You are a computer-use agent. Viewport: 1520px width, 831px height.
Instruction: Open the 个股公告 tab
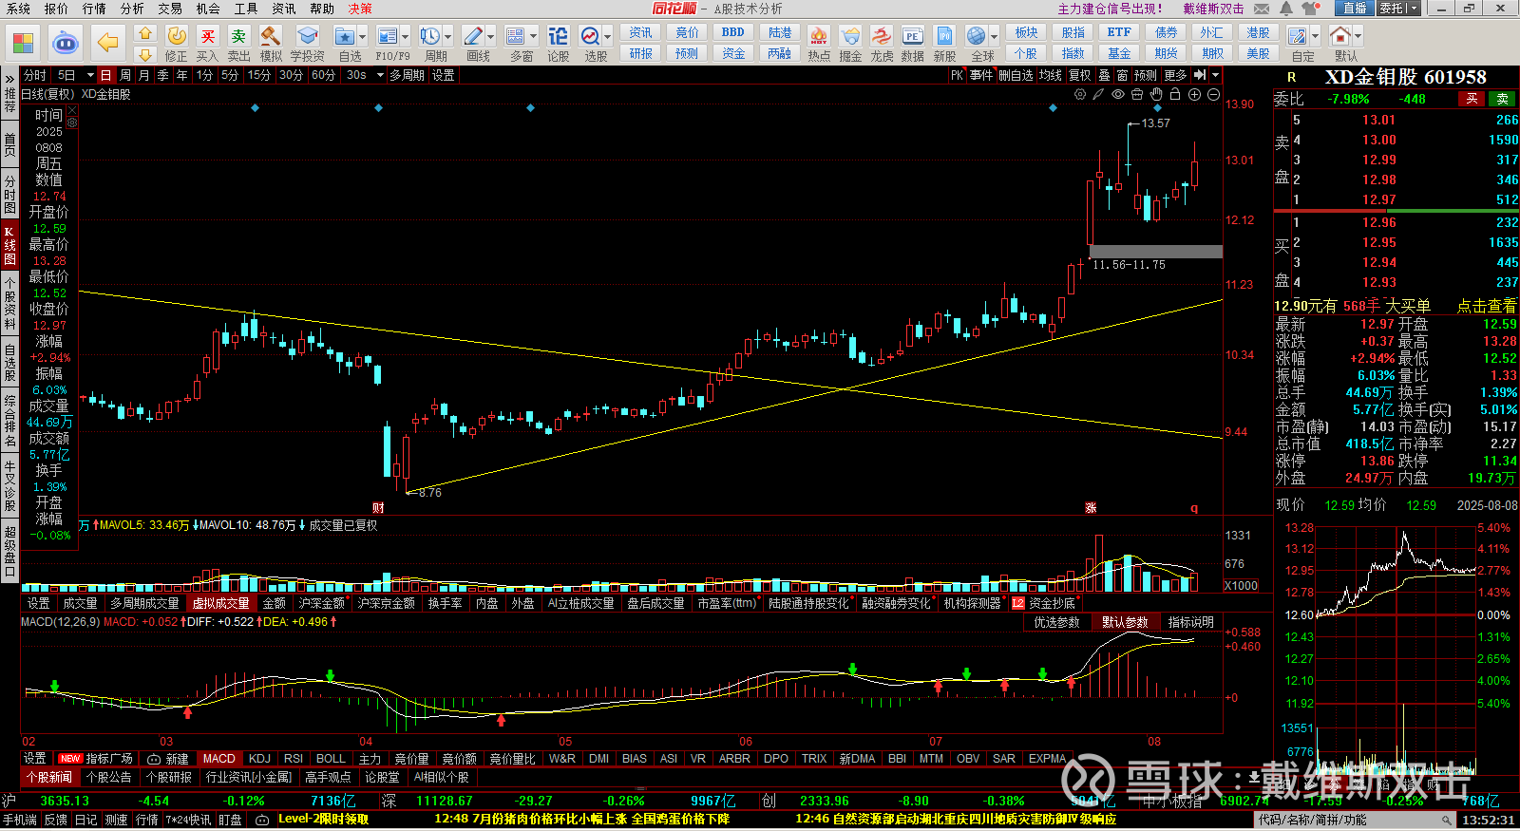pos(108,777)
